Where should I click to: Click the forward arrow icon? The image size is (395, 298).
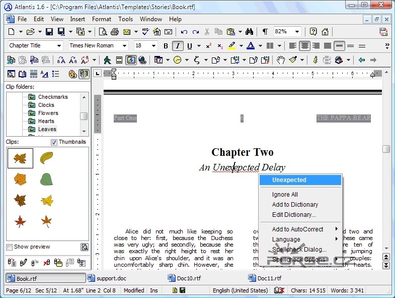[373, 60]
